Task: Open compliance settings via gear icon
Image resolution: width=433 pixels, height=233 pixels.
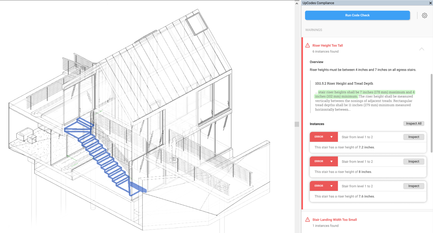Action: point(424,15)
